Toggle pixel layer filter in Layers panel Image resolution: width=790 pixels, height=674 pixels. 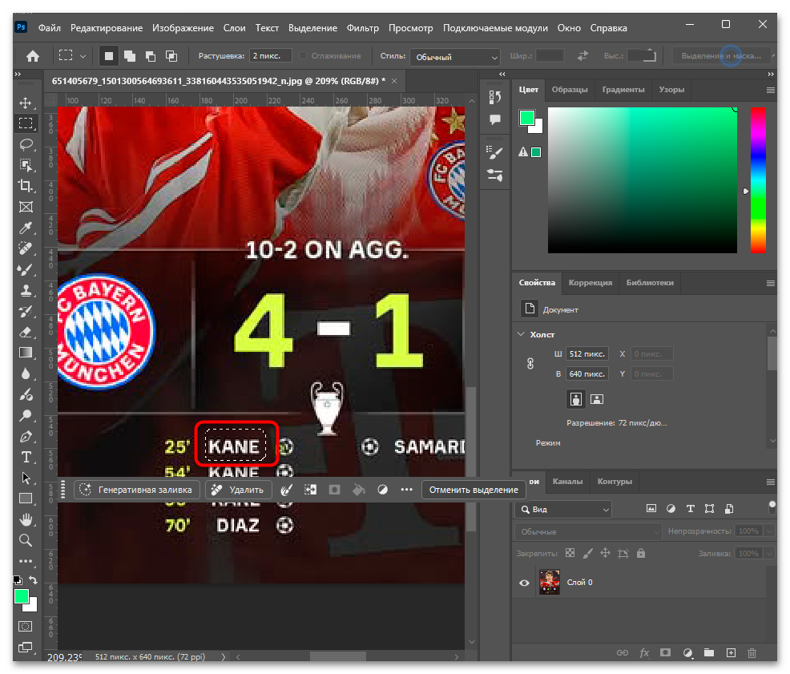651,509
